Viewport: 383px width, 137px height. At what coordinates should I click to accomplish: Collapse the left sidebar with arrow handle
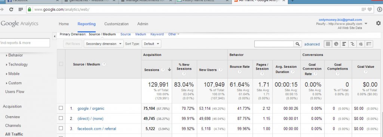pyautogui.click(x=55, y=36)
